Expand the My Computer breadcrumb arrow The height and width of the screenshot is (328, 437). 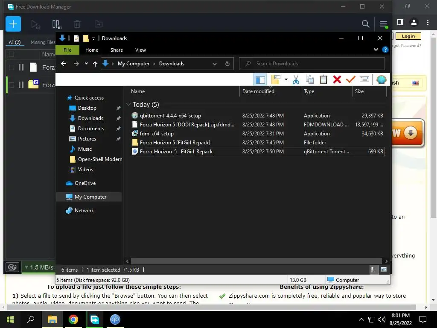coord(154,64)
